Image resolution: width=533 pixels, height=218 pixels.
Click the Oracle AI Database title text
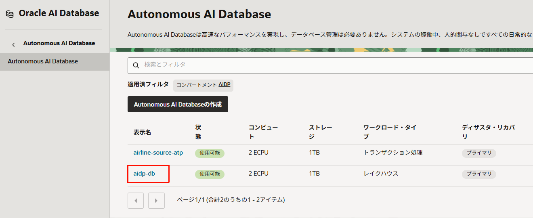click(x=59, y=13)
